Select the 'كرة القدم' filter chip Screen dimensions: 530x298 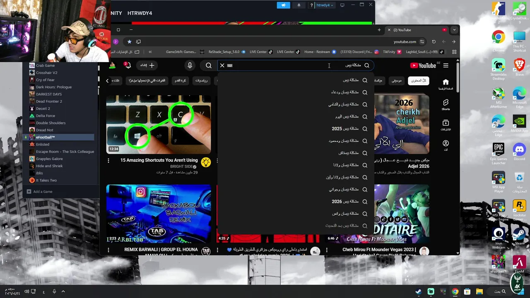click(x=180, y=80)
